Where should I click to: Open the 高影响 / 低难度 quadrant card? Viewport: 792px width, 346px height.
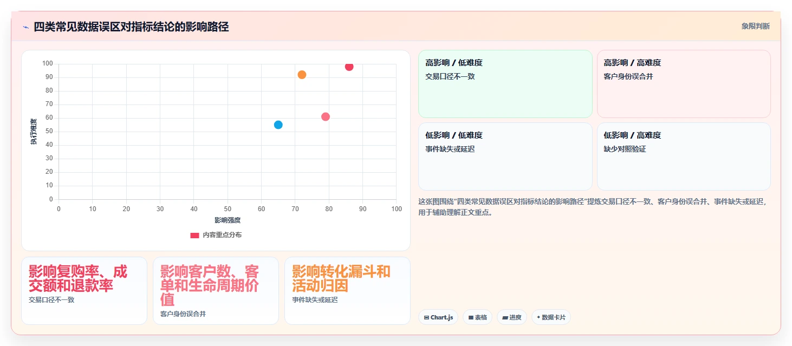[505, 84]
